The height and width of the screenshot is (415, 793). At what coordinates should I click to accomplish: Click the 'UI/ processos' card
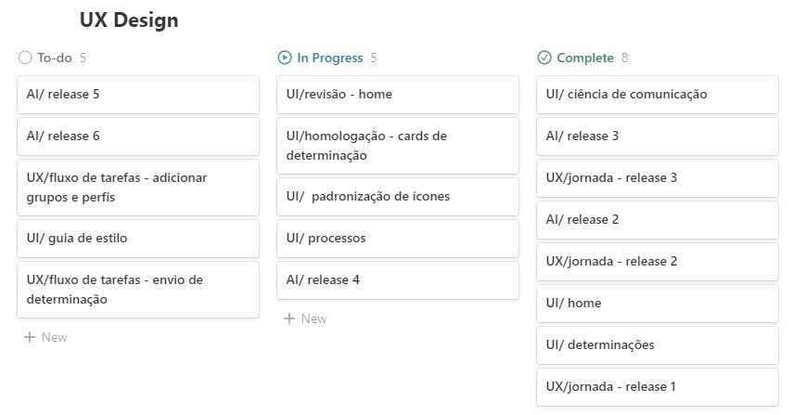(x=397, y=239)
